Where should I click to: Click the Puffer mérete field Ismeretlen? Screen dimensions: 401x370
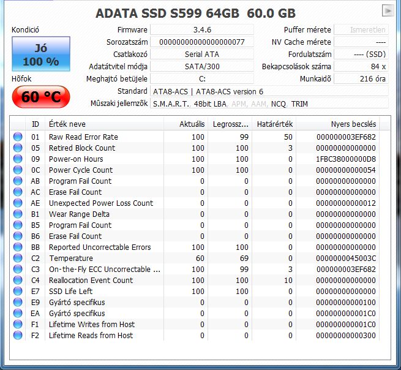[x=361, y=29]
